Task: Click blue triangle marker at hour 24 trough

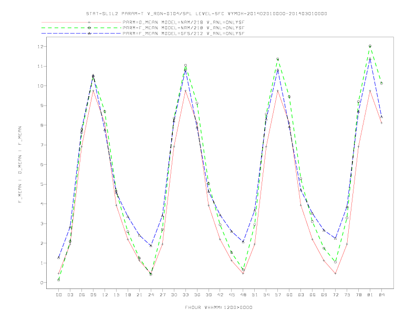Action: point(151,246)
